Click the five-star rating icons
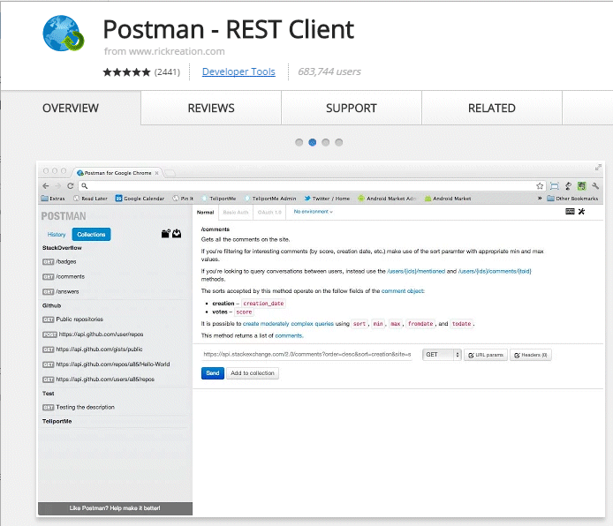 tap(126, 72)
